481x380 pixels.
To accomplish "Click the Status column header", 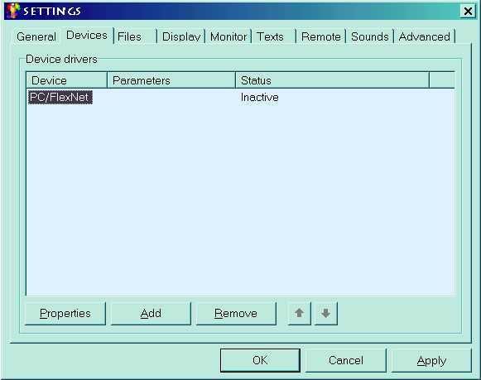I will pos(332,80).
